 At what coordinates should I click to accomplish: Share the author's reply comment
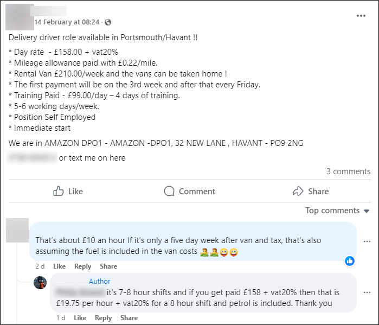(129, 318)
